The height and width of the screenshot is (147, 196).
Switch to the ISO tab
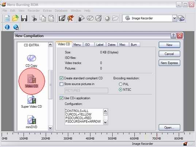89,45
